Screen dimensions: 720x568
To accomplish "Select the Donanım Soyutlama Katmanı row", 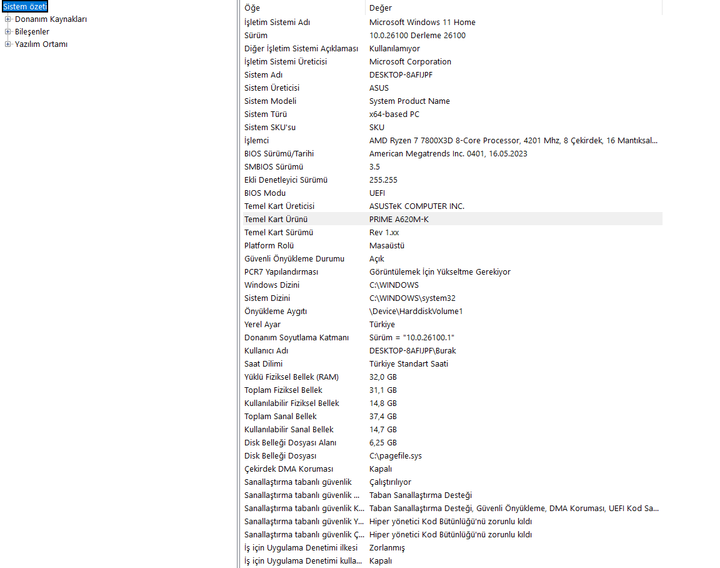I will (452, 338).
